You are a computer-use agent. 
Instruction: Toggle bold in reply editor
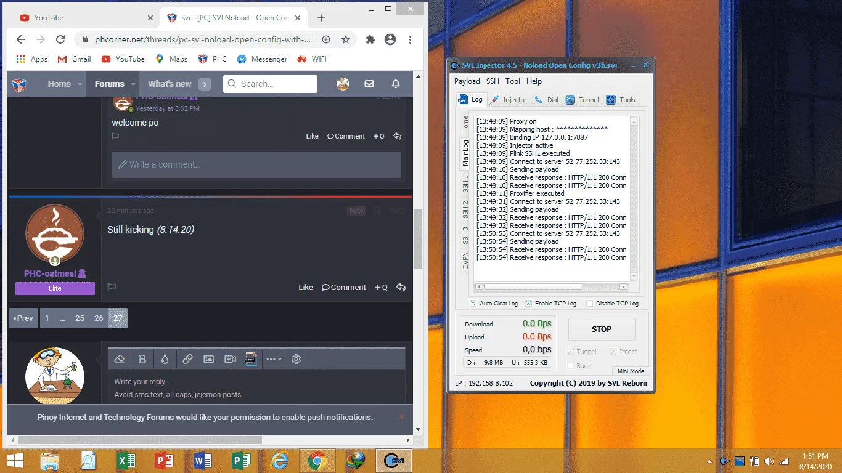142,359
